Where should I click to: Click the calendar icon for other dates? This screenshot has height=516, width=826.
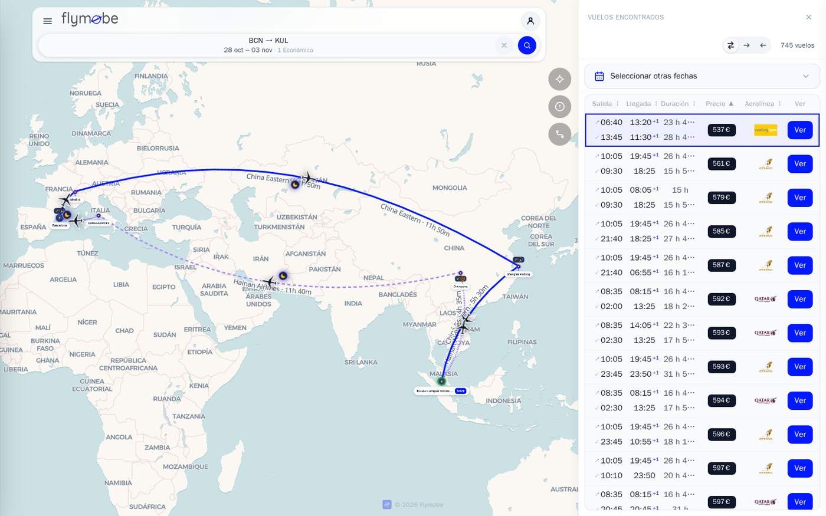click(x=599, y=76)
